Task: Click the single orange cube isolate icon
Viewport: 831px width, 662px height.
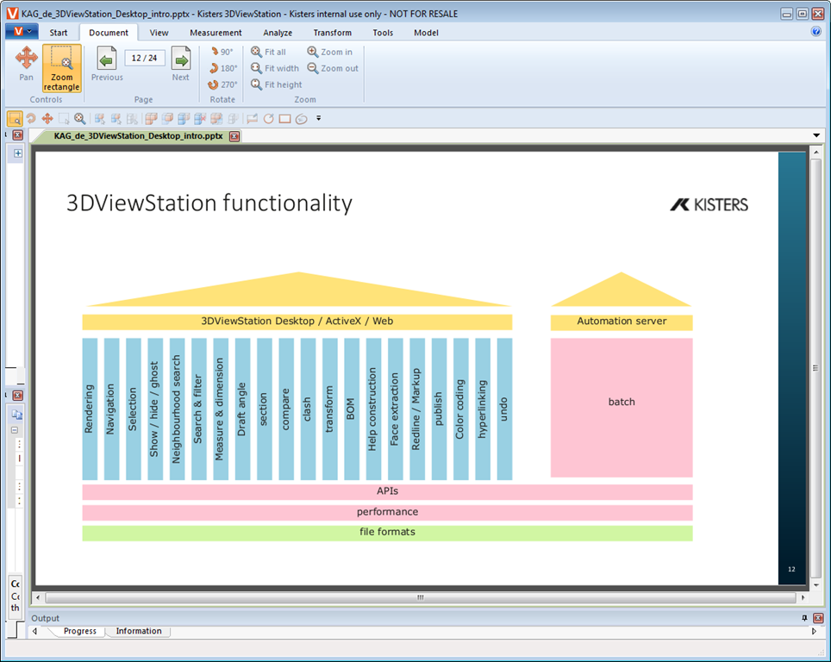Action: [167, 118]
